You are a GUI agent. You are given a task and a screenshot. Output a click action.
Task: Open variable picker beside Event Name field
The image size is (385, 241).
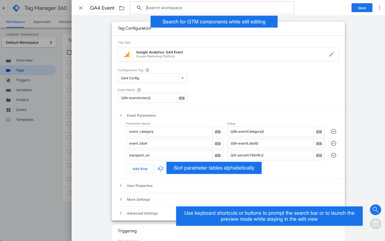pos(182,98)
